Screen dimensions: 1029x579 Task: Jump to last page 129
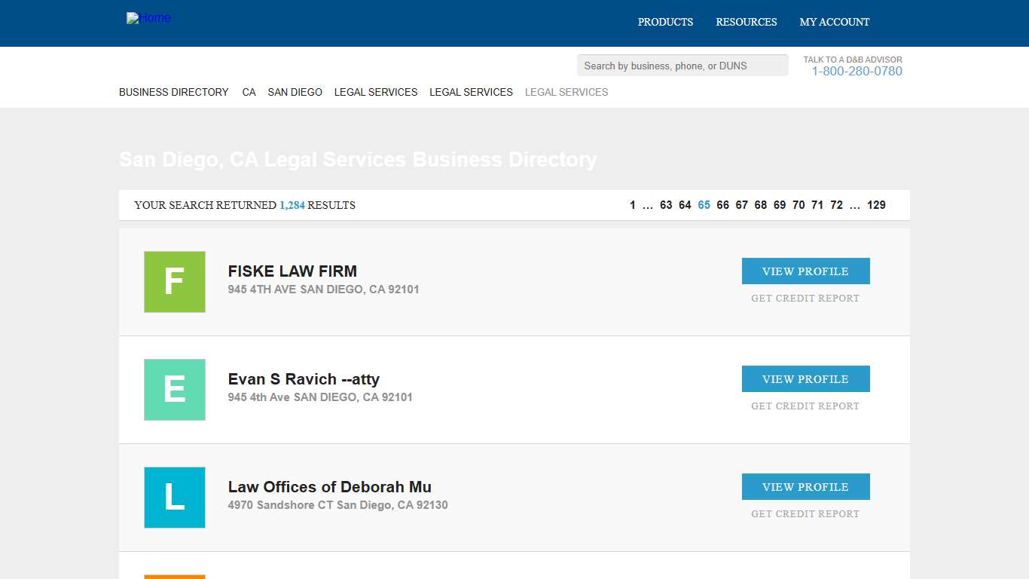pos(876,204)
